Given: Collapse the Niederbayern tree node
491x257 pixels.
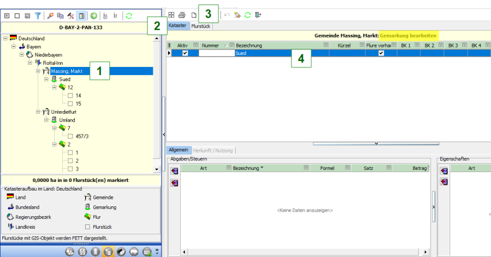Looking at the screenshot, I should click(22, 55).
